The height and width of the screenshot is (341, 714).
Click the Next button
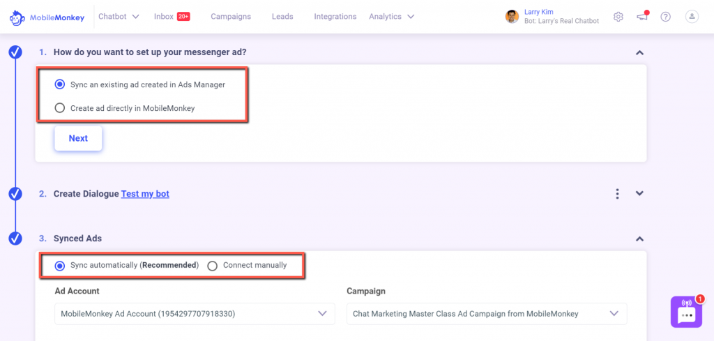pyautogui.click(x=78, y=138)
